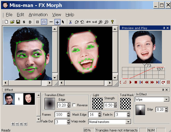Viewport: 171px width, 132px height.
Task: Move sequence down with double chevron button
Action: click(x=25, y=124)
